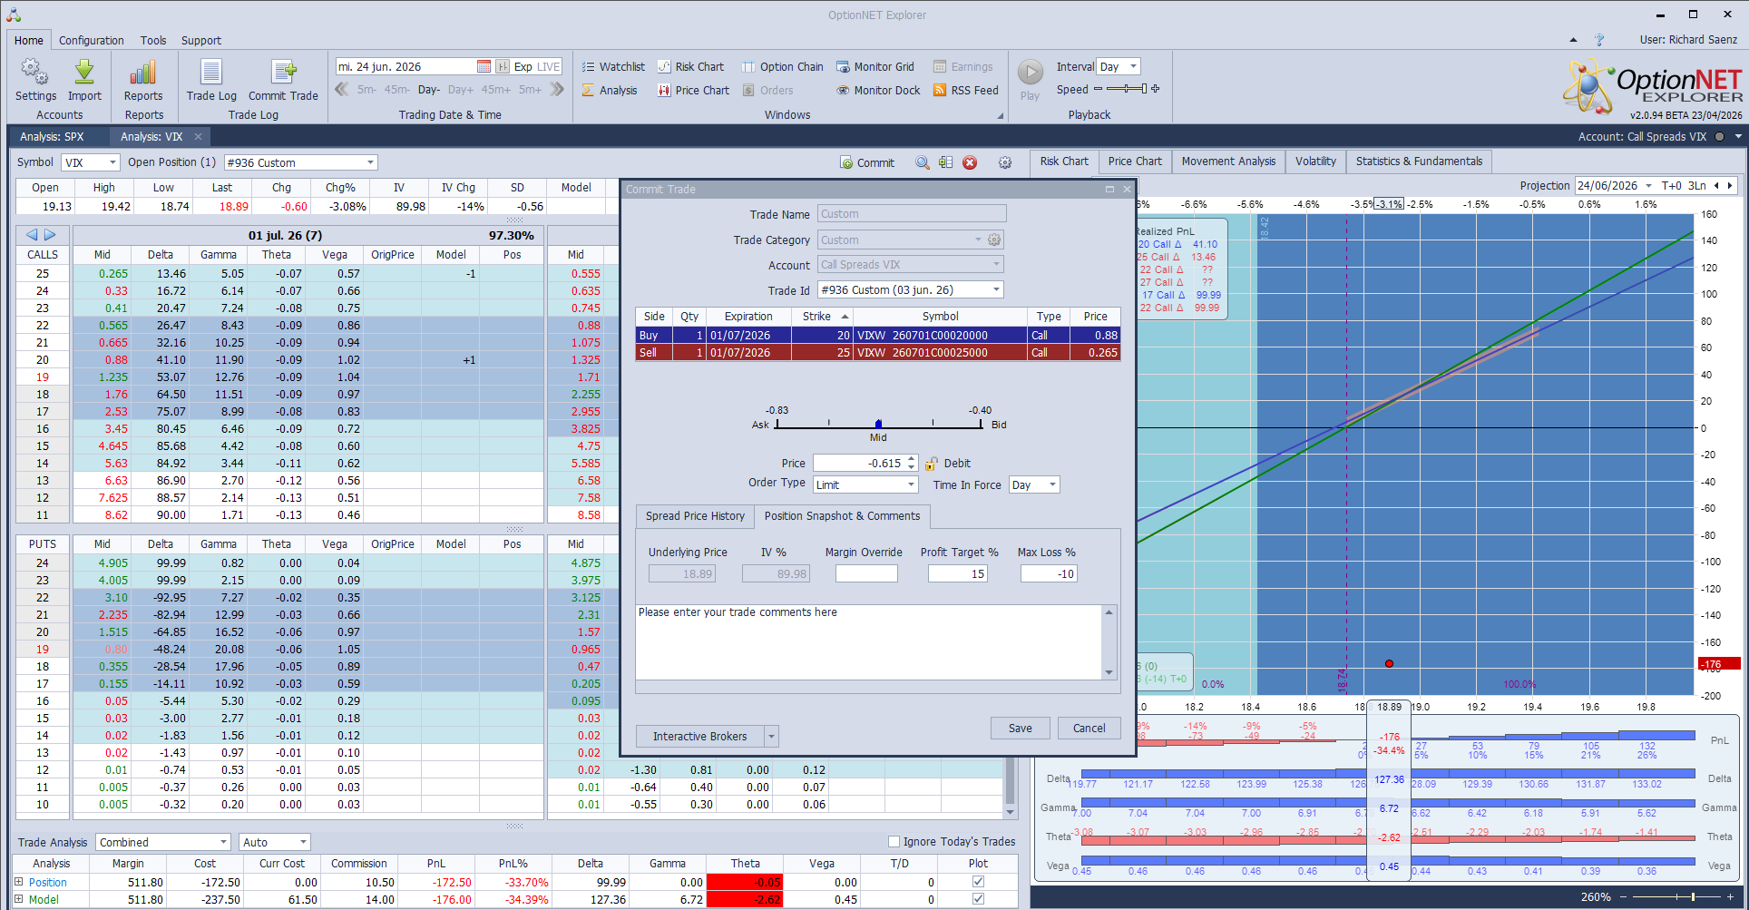Image resolution: width=1749 pixels, height=910 pixels.
Task: Adjust the playback Speed slider
Action: pos(1127,89)
